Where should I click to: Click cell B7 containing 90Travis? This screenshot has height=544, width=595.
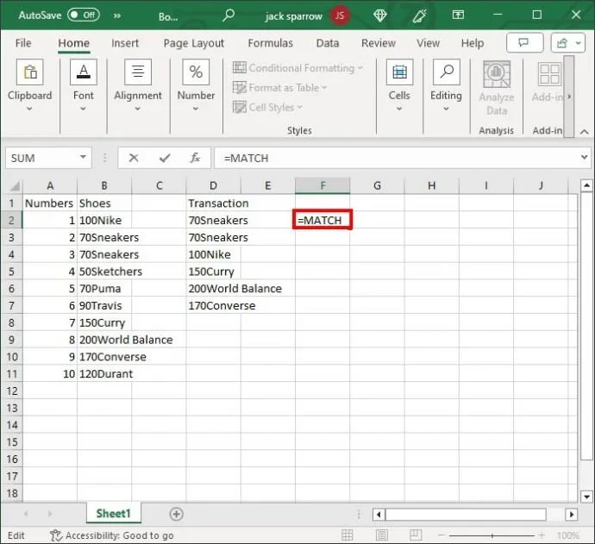tap(104, 305)
